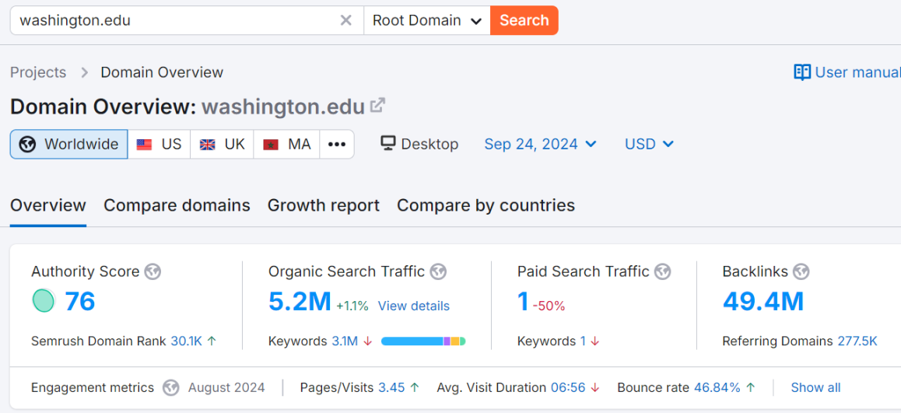The image size is (901, 413).
Task: Click the User manual book icon
Action: [802, 72]
